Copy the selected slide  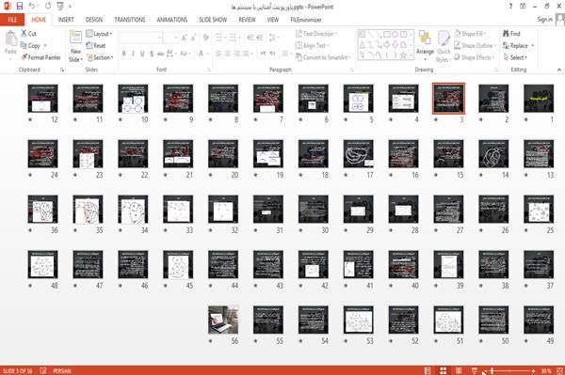(31, 46)
